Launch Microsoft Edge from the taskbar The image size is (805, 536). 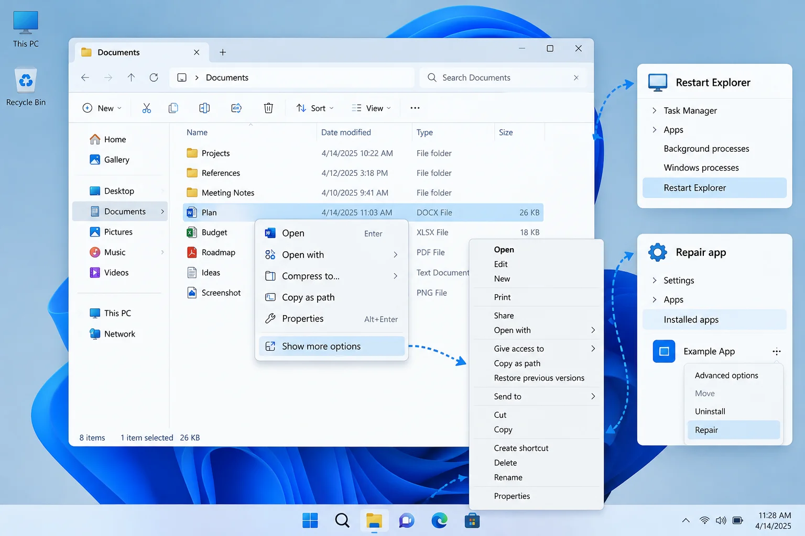[x=439, y=521]
